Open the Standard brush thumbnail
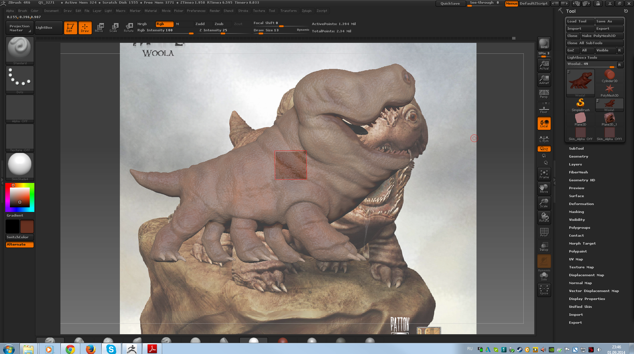 click(20, 50)
